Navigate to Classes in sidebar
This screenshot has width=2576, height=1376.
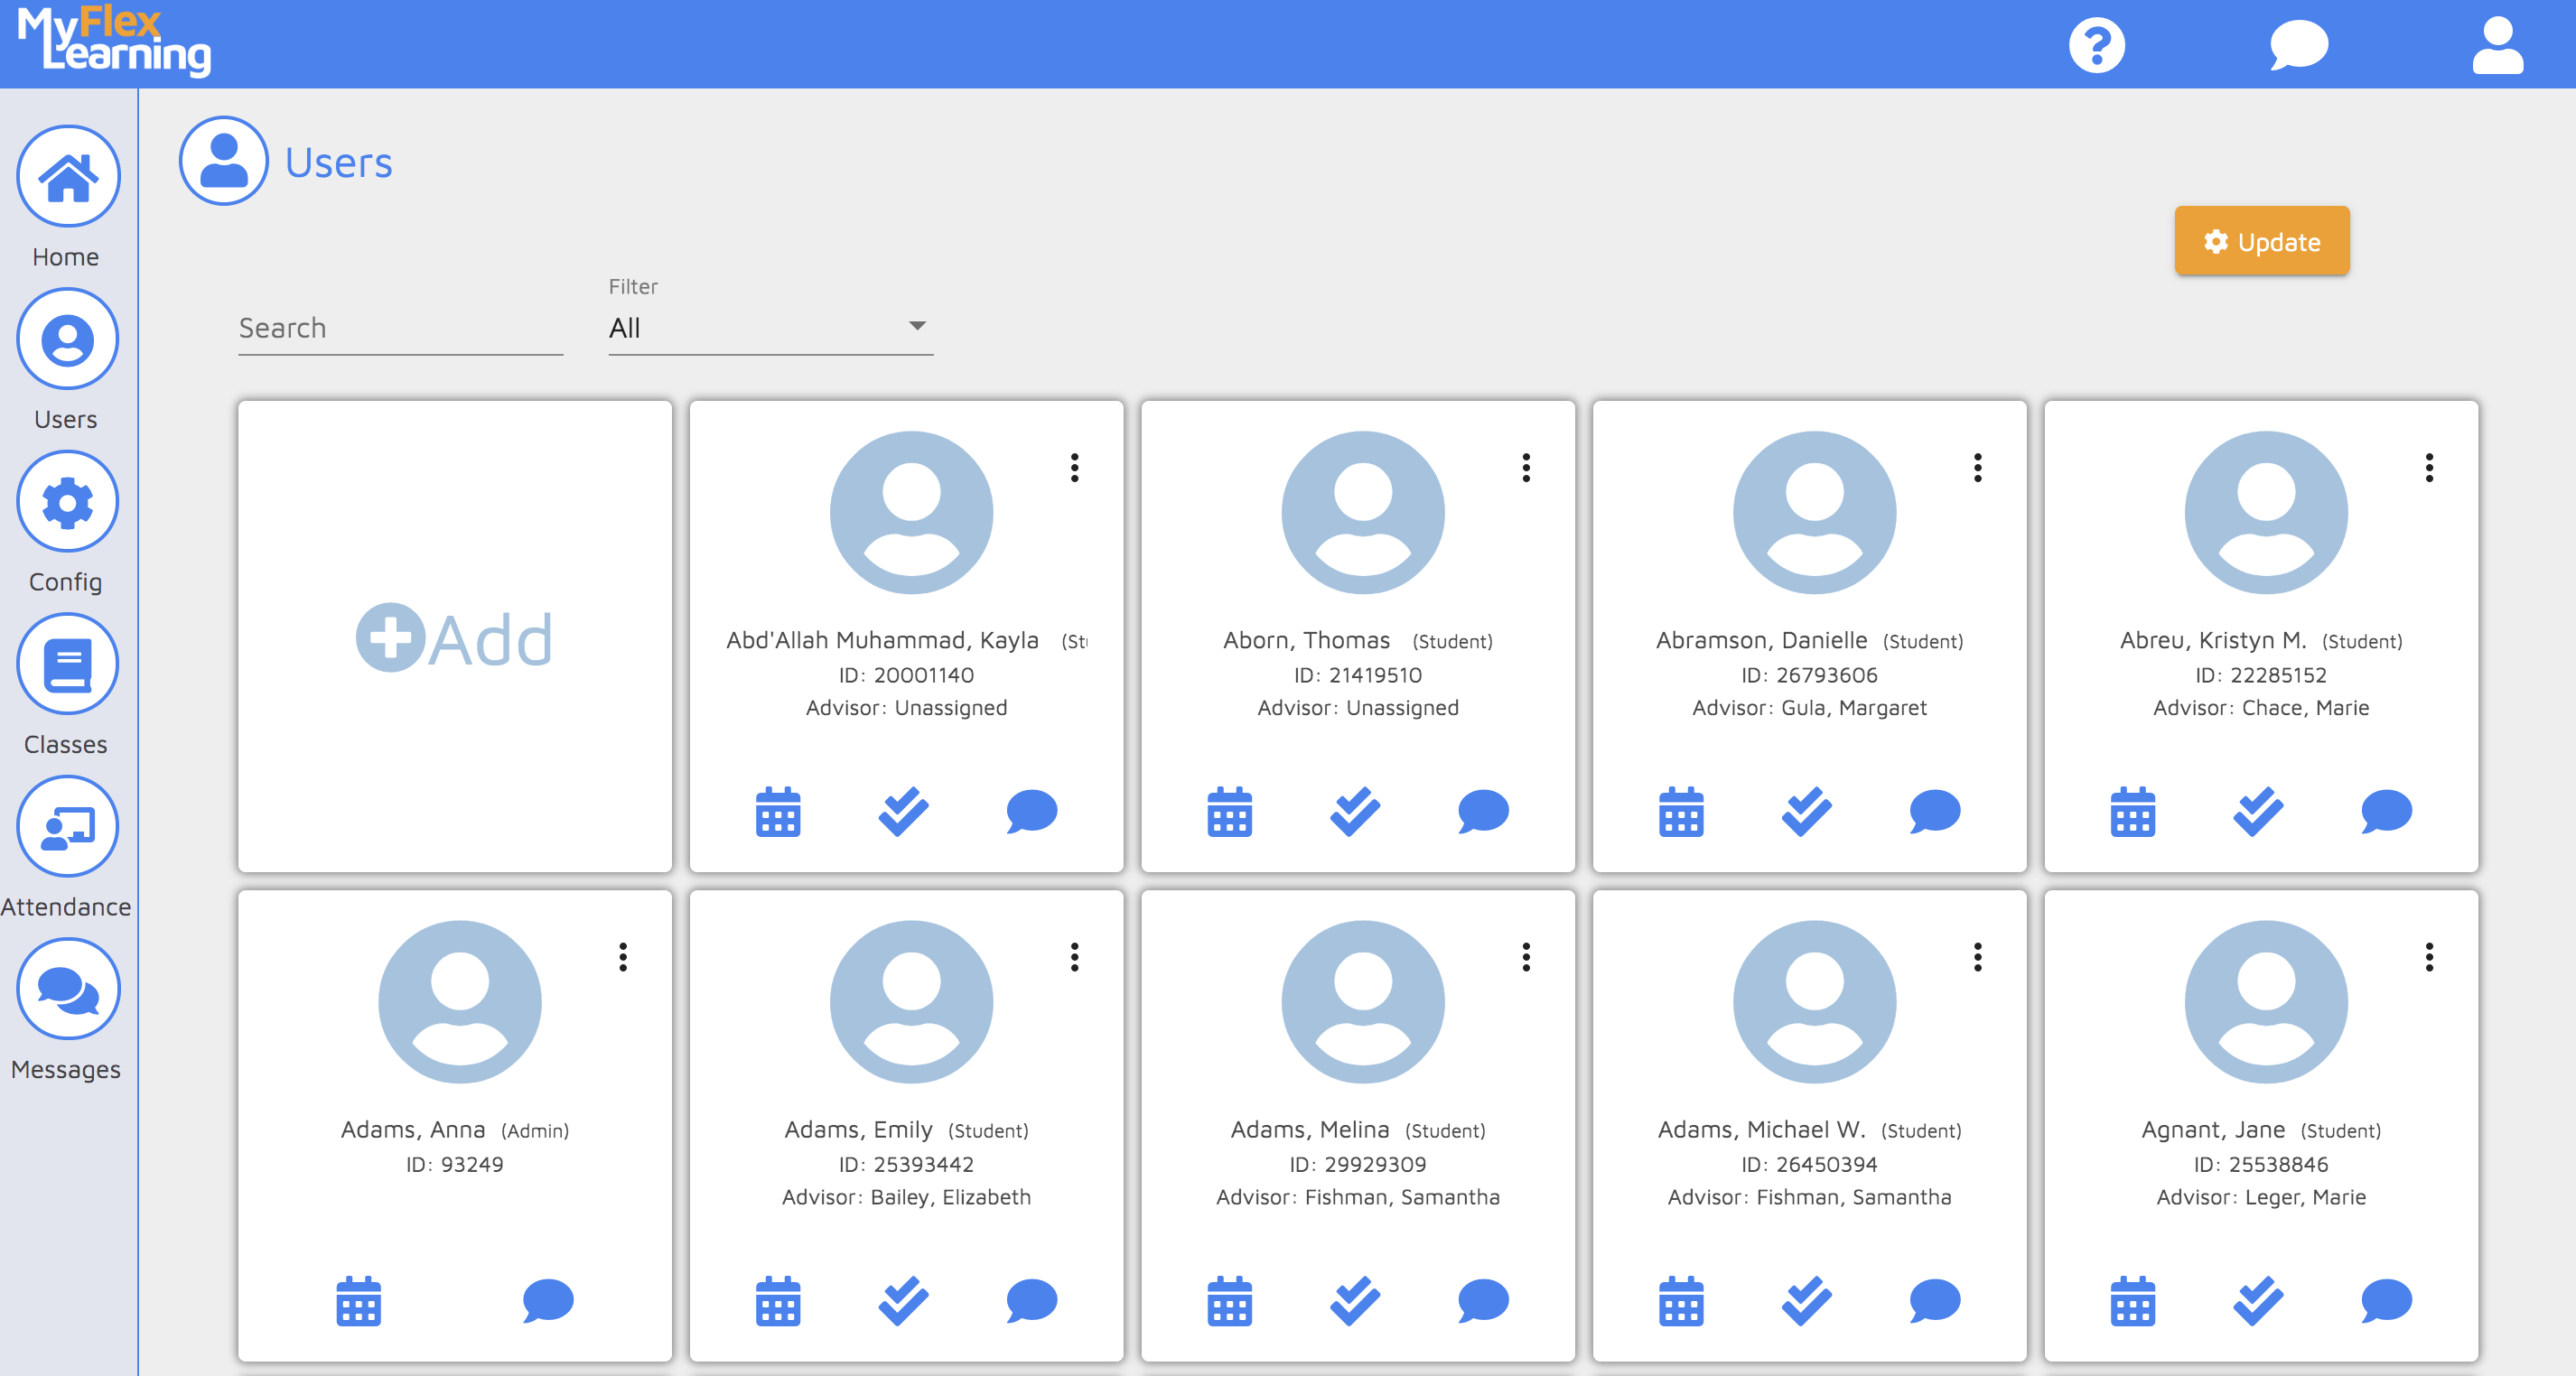67,665
